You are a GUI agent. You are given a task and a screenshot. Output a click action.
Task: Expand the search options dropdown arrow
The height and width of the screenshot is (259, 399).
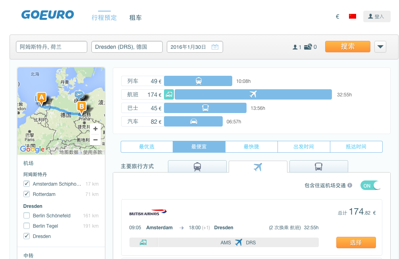[380, 47]
